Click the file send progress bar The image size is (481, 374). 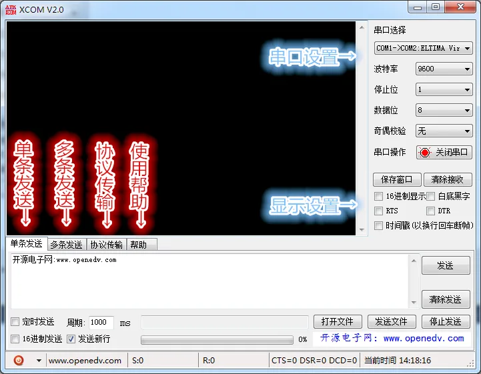click(217, 339)
